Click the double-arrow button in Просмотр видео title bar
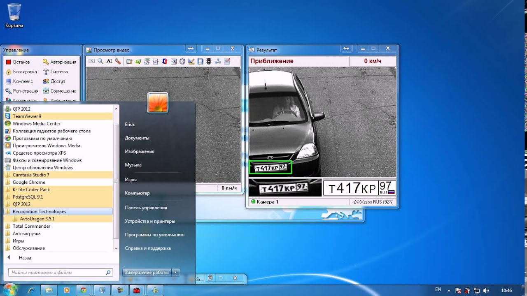The width and height of the screenshot is (527, 296). pyautogui.click(x=191, y=49)
